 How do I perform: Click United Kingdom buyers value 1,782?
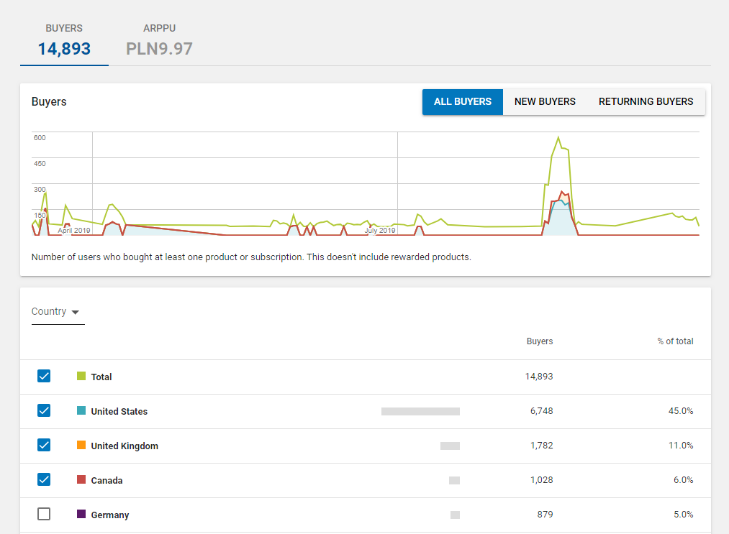click(542, 446)
